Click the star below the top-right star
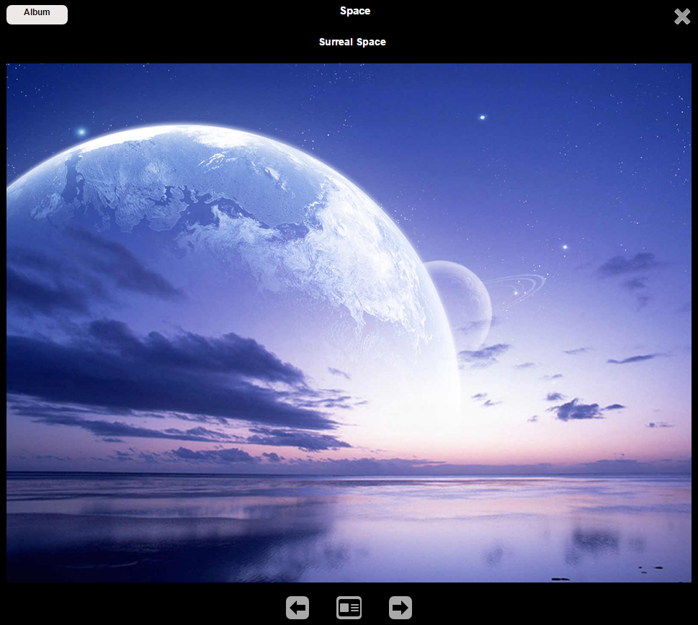This screenshot has height=625, width=698. [565, 247]
